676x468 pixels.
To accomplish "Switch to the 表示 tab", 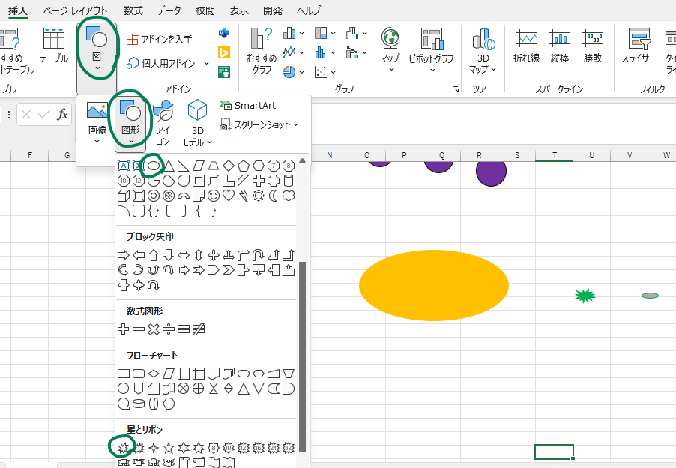I will pyautogui.click(x=239, y=10).
